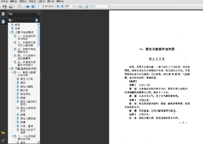Click bookmark list scroll up arrow
The height and width of the screenshot is (144, 203).
point(39,24)
